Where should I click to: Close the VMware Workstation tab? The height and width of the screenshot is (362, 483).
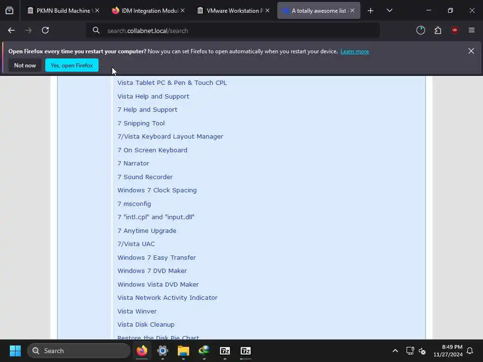click(267, 10)
